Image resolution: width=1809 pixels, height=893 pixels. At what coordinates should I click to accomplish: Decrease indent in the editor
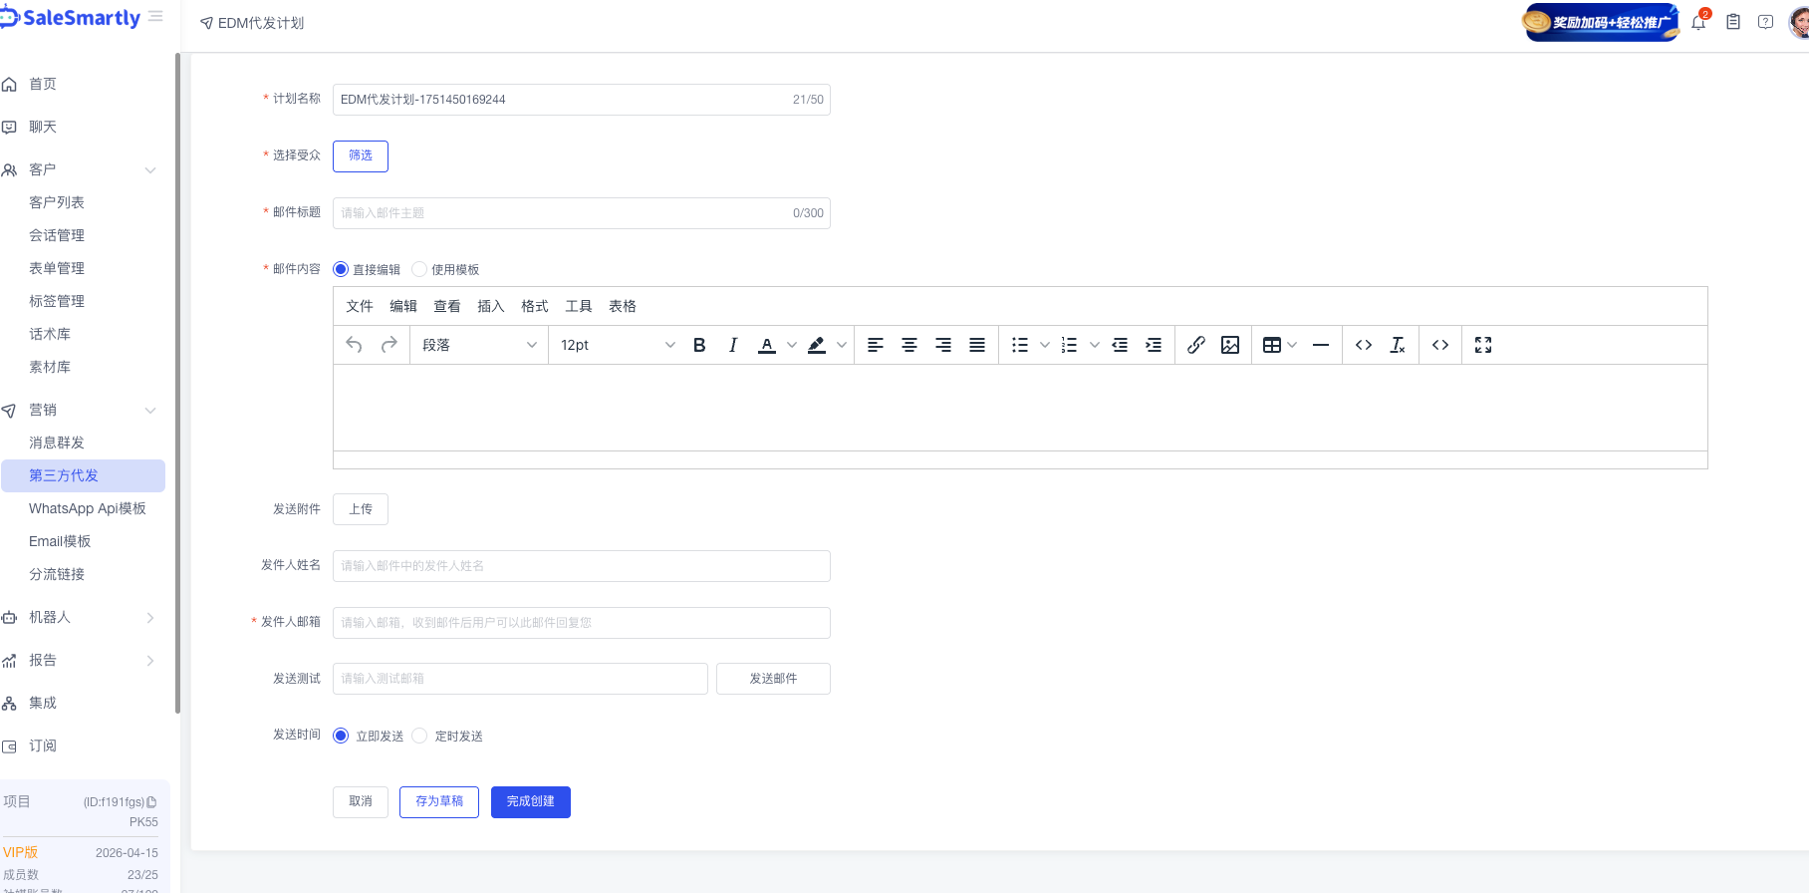tap(1120, 345)
